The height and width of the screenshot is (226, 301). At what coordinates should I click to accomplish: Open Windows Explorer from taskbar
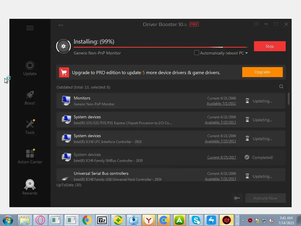[x=25, y=220]
